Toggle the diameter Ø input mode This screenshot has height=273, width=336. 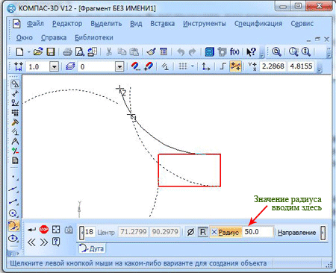click(x=190, y=232)
